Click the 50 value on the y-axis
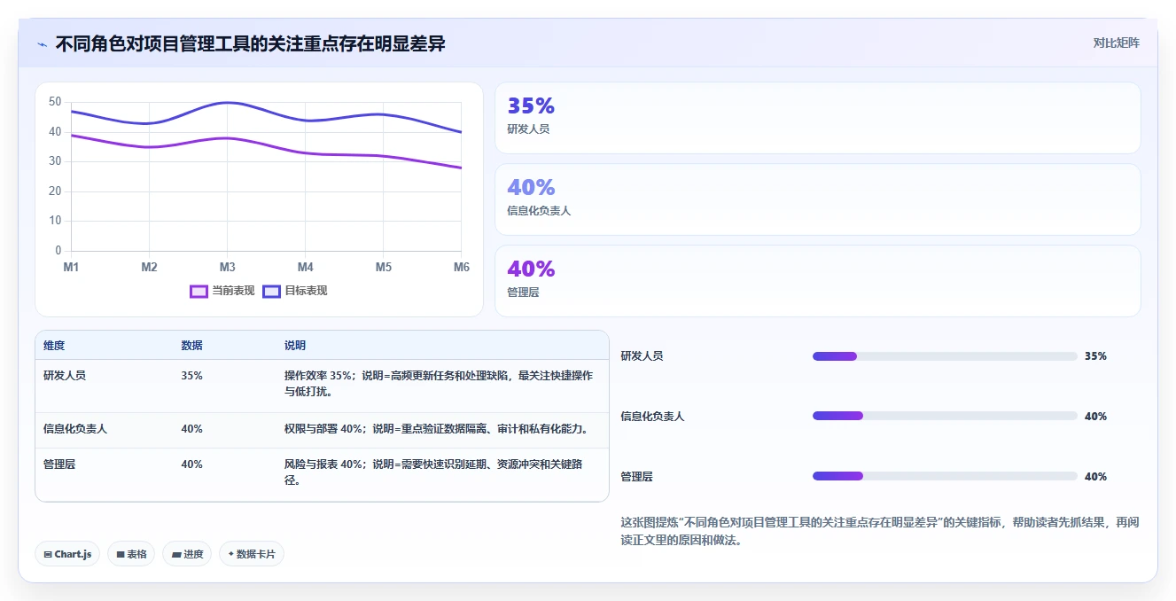The height and width of the screenshot is (601, 1176). pyautogui.click(x=55, y=102)
